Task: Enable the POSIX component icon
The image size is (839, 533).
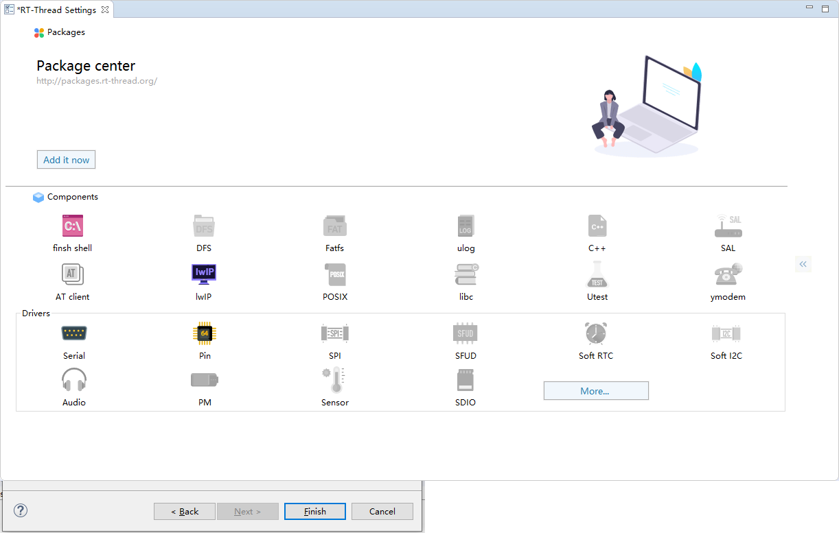Action: click(335, 274)
